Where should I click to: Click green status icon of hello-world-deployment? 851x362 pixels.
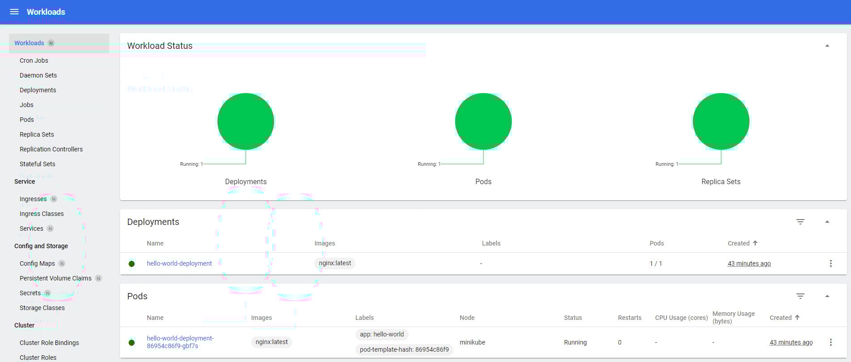[x=132, y=264]
